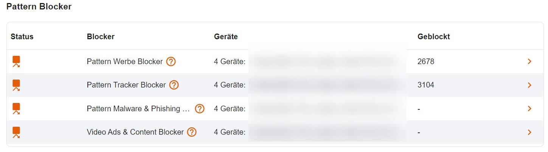Expand the Pattern Tracker Blocker row chevron
Image resolution: width=548 pixels, height=152 pixels.
pyautogui.click(x=529, y=85)
